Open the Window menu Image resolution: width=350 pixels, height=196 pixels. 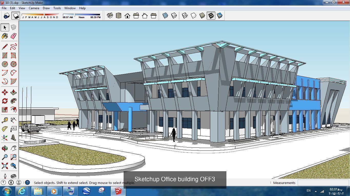click(x=70, y=8)
